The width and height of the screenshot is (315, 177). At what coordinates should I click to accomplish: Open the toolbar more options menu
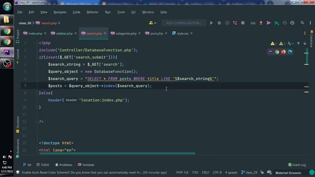(311, 23)
